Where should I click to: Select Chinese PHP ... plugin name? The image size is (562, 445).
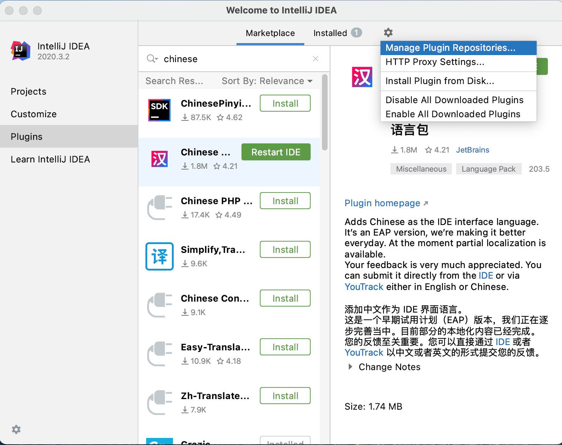(x=217, y=201)
